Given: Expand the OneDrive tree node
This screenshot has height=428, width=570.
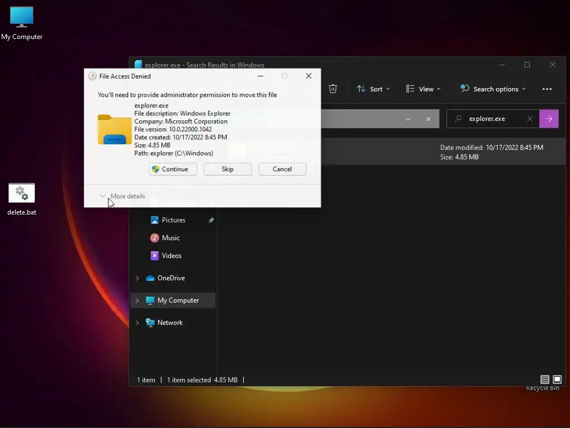Looking at the screenshot, I should tap(137, 278).
